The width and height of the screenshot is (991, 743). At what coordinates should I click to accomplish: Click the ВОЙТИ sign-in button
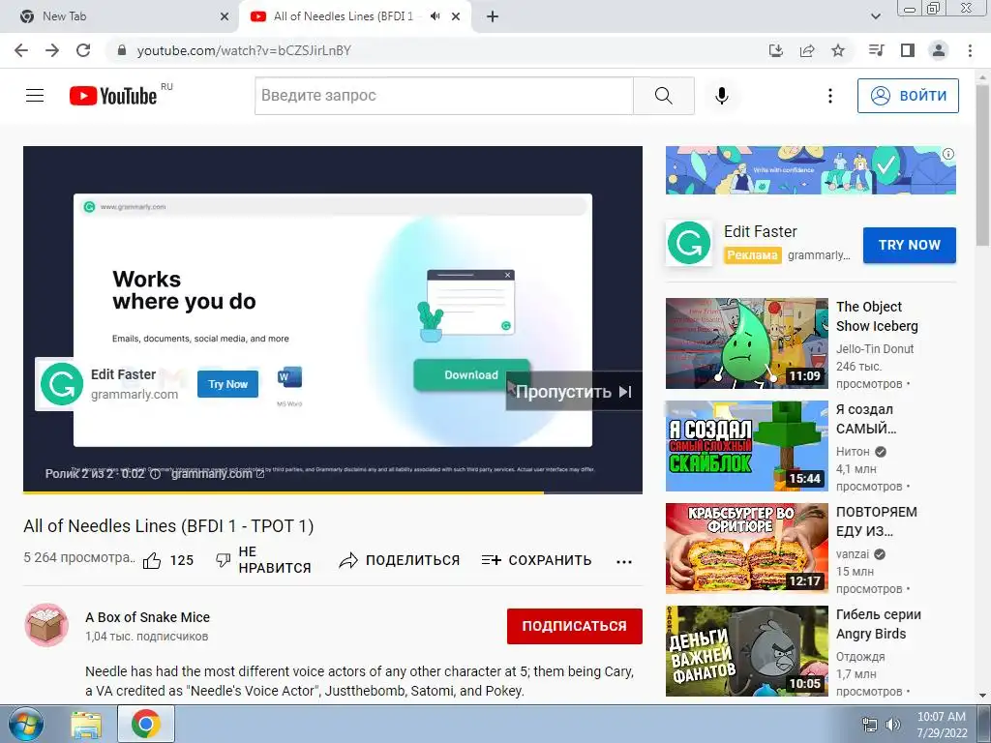(908, 96)
